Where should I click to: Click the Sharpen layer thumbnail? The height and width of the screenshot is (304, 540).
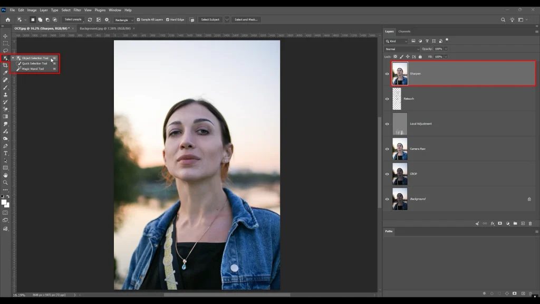[400, 73]
